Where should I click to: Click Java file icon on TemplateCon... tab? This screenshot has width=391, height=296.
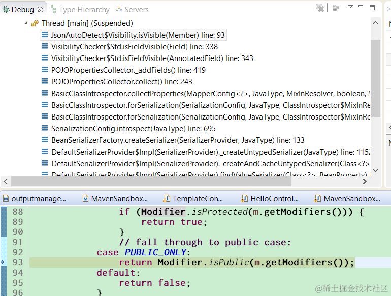click(x=167, y=199)
